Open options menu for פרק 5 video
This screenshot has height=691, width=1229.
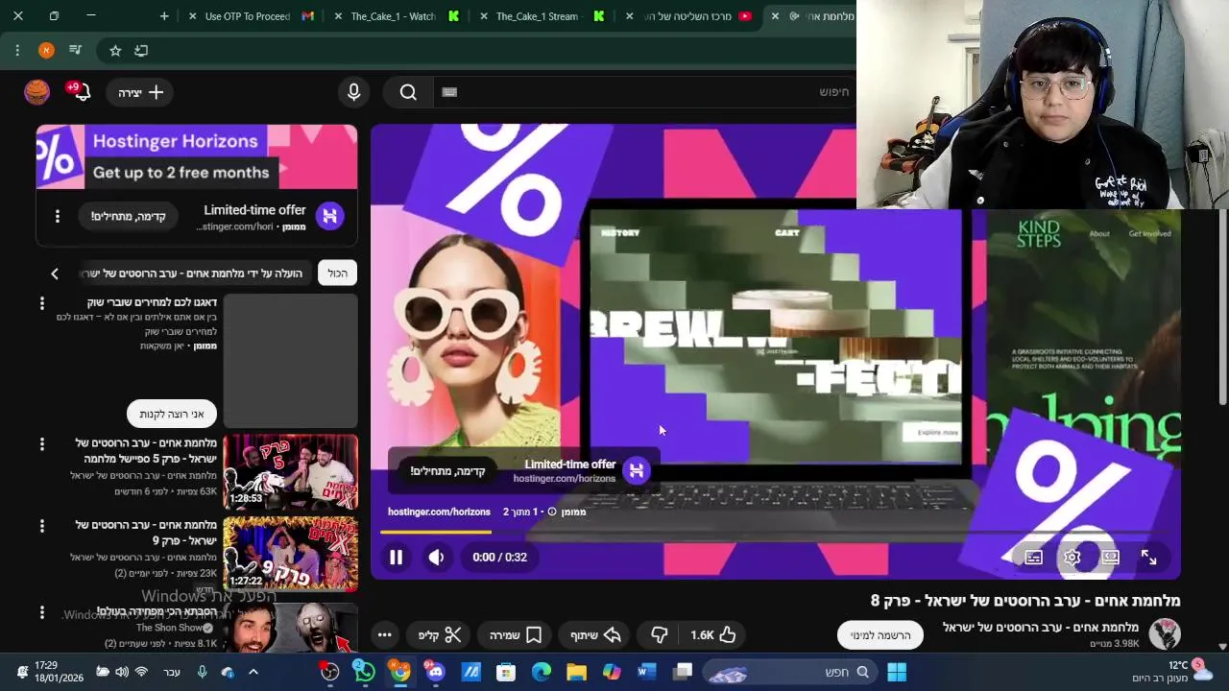coord(41,444)
